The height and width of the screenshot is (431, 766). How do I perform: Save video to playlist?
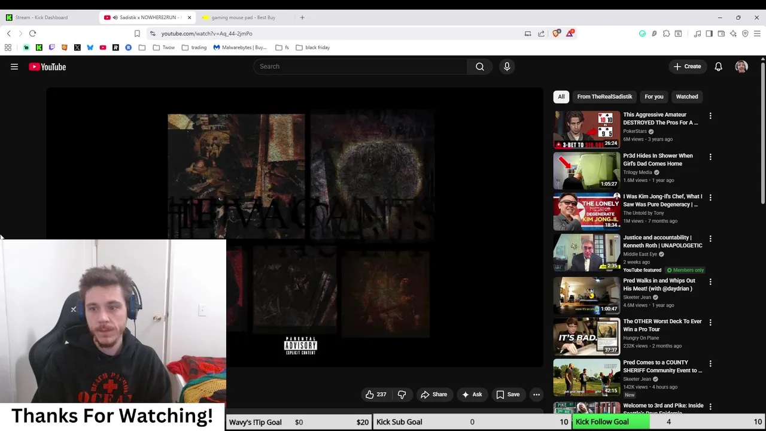508,394
